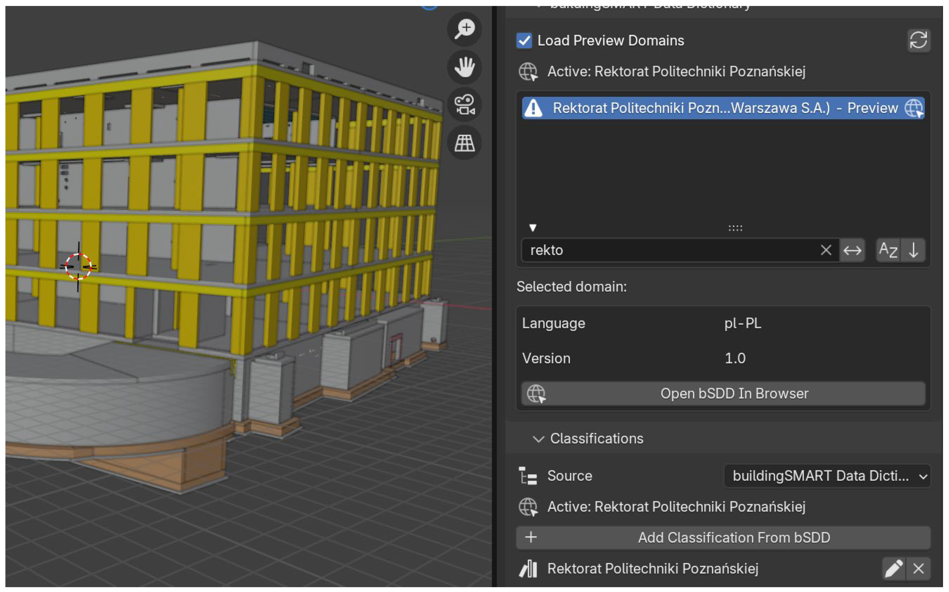The width and height of the screenshot is (949, 592).
Task: Collapse list filter options triangle
Action: click(533, 228)
